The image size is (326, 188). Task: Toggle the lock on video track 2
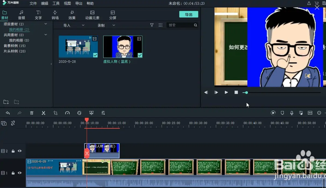click(x=13, y=151)
